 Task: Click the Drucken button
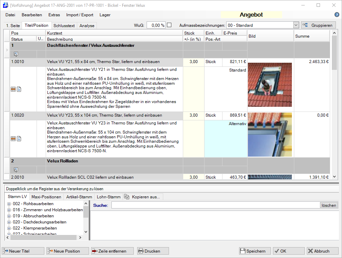pyautogui.click(x=153, y=251)
